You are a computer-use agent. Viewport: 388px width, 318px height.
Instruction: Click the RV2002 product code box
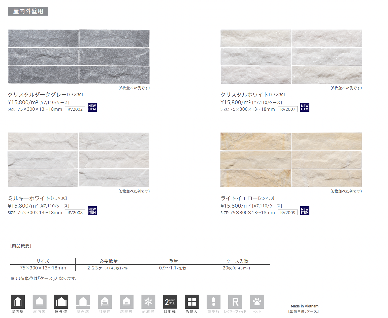[75, 109]
